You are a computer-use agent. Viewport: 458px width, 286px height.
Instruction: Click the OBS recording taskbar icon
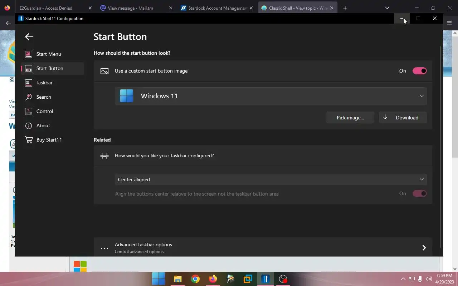283,279
